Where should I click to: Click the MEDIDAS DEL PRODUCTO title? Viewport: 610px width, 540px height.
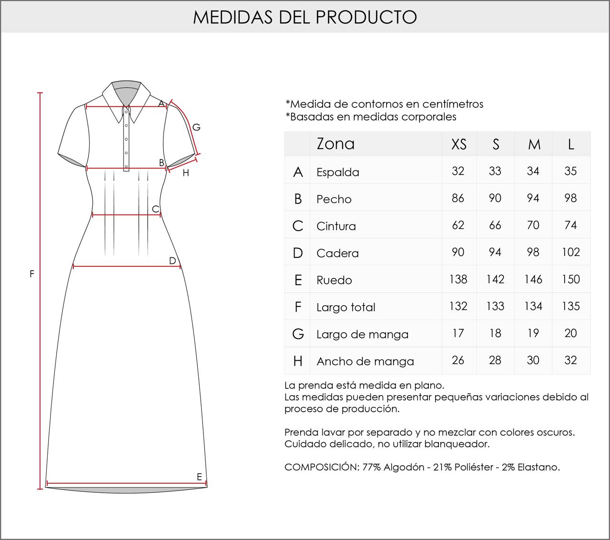(x=305, y=17)
